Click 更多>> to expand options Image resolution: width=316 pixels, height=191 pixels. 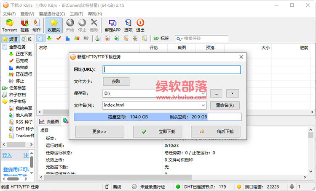[99, 131]
